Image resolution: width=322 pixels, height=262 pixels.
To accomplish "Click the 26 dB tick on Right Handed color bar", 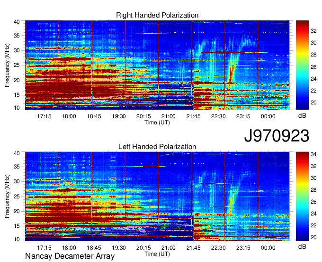I will click(313, 67).
